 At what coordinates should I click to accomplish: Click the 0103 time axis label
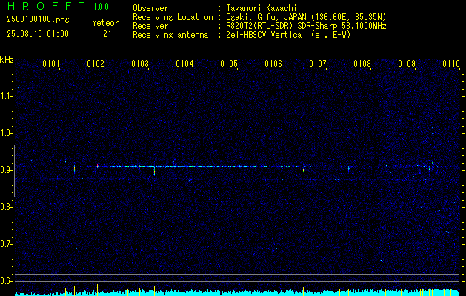pyautogui.click(x=140, y=63)
